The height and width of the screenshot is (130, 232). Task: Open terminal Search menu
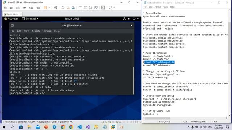coord(36,31)
